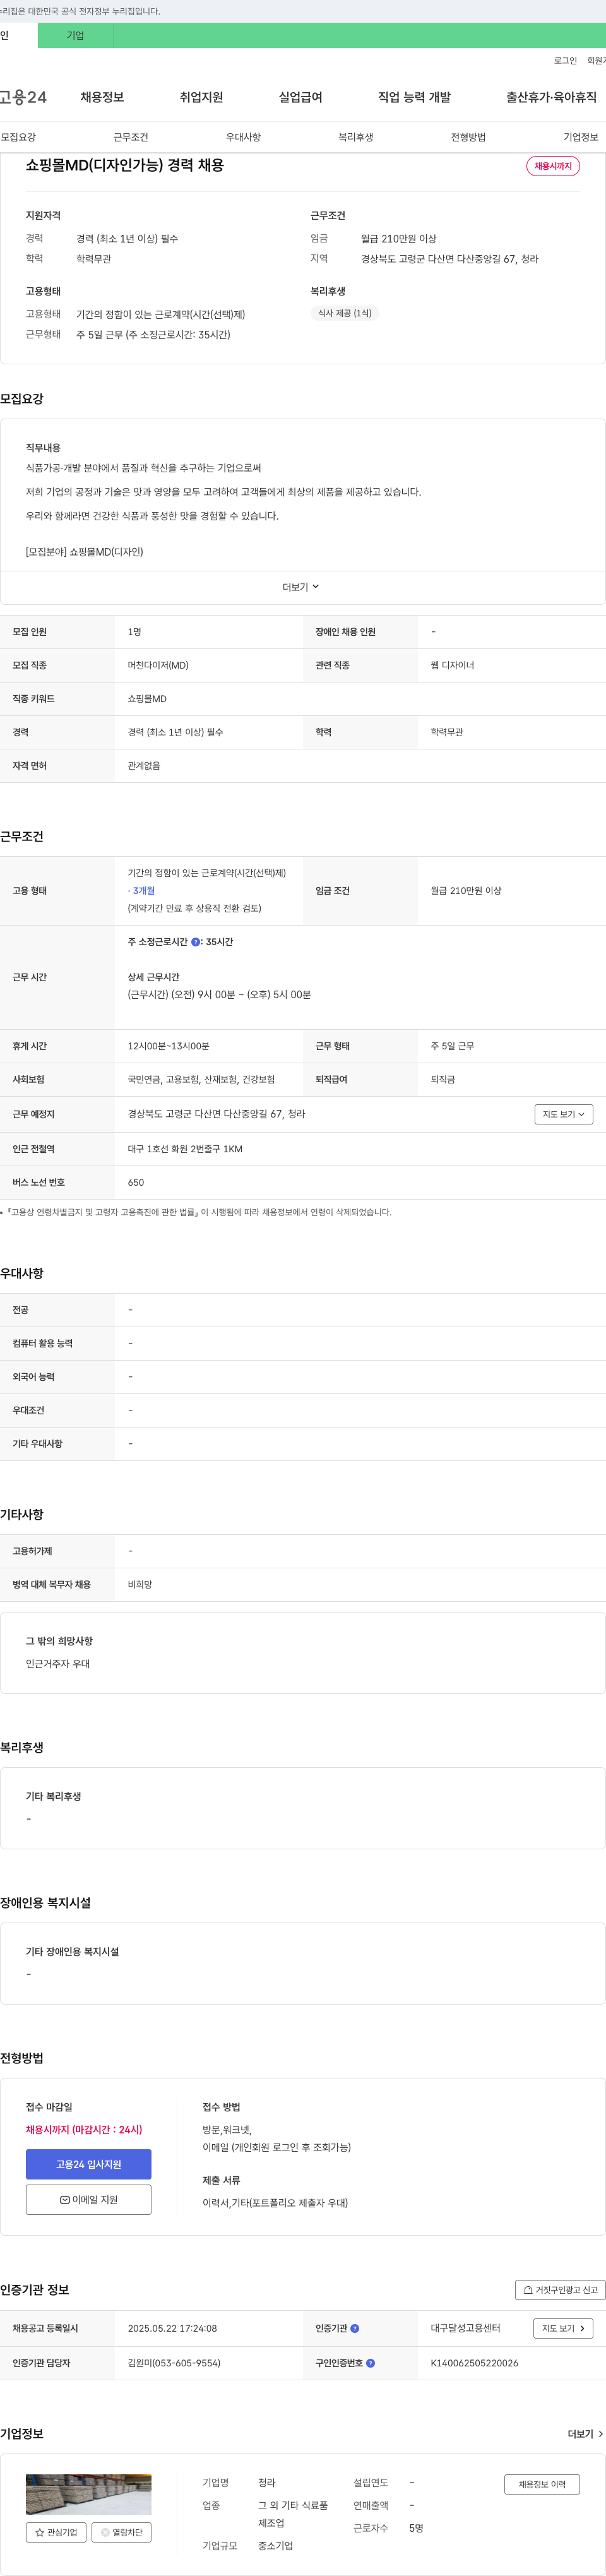Click 대구 1호선 화원 2번출구 1KM text
The width and height of the screenshot is (606, 2576).
pos(185,1149)
